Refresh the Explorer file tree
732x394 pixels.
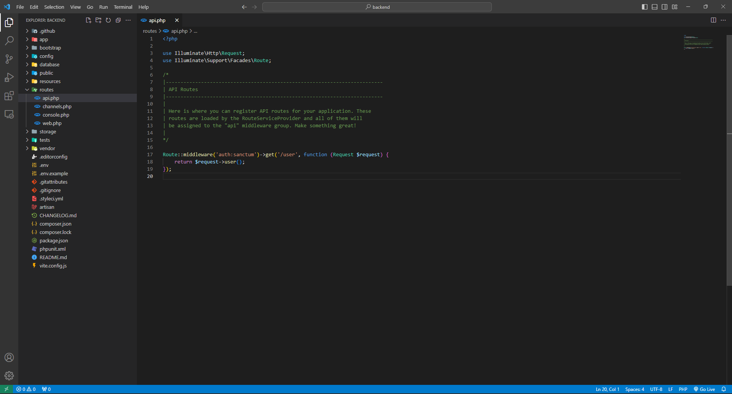(108, 20)
